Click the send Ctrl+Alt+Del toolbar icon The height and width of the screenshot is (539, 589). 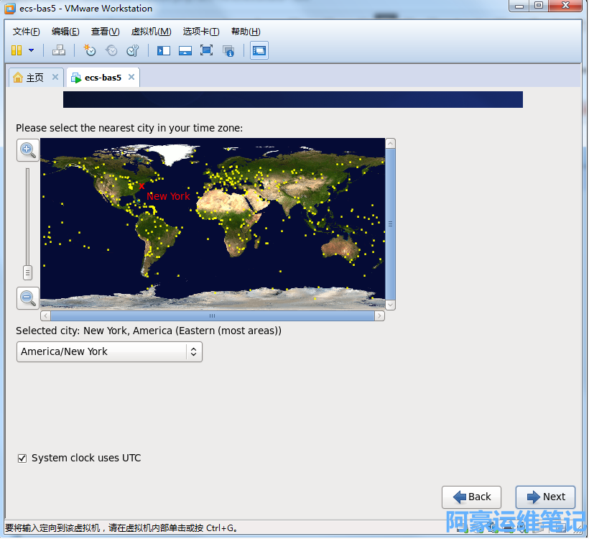click(59, 50)
